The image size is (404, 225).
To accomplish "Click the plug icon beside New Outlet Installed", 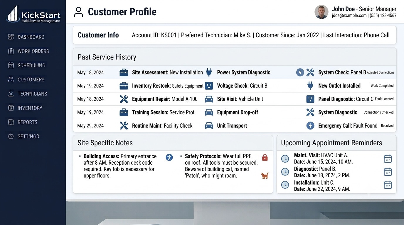I will pos(310,86).
